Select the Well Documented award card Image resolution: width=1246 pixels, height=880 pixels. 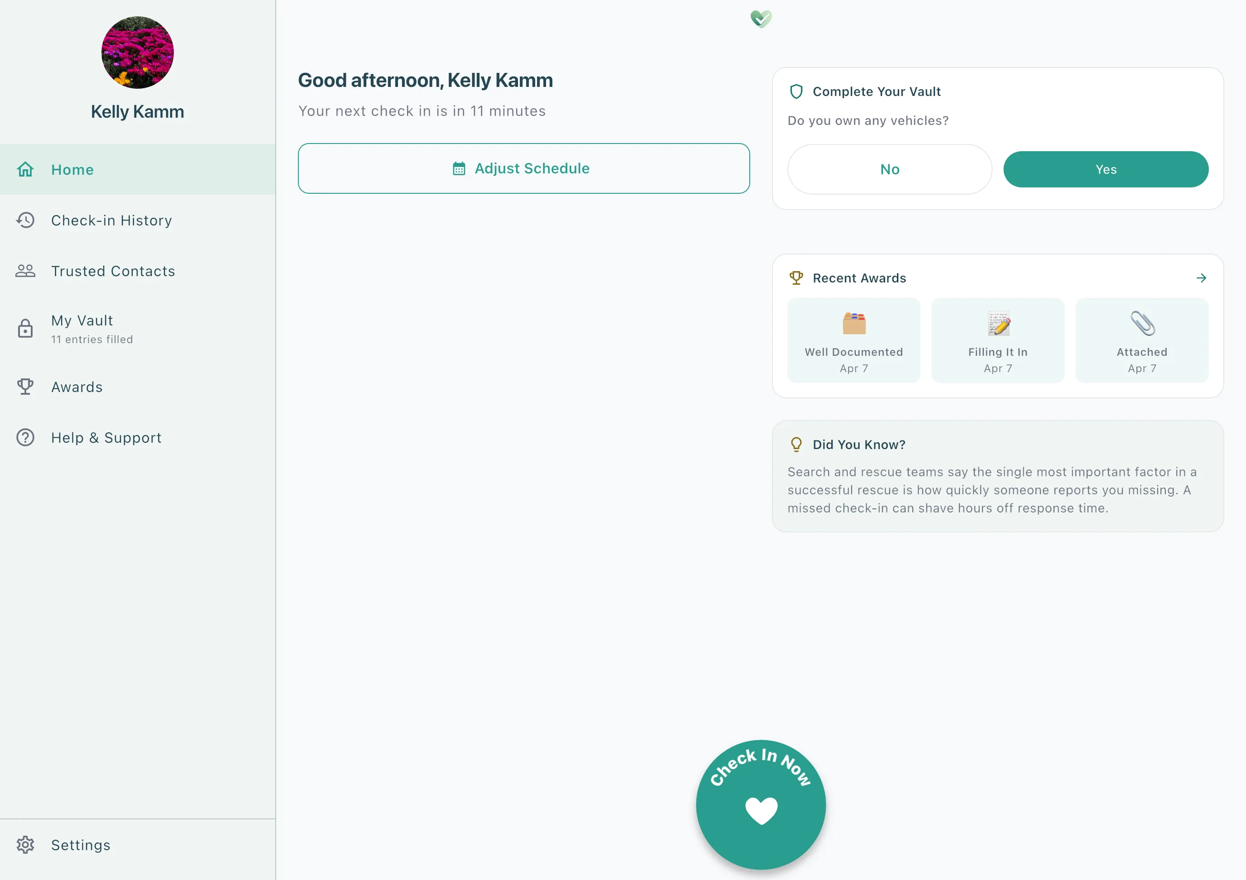tap(853, 340)
